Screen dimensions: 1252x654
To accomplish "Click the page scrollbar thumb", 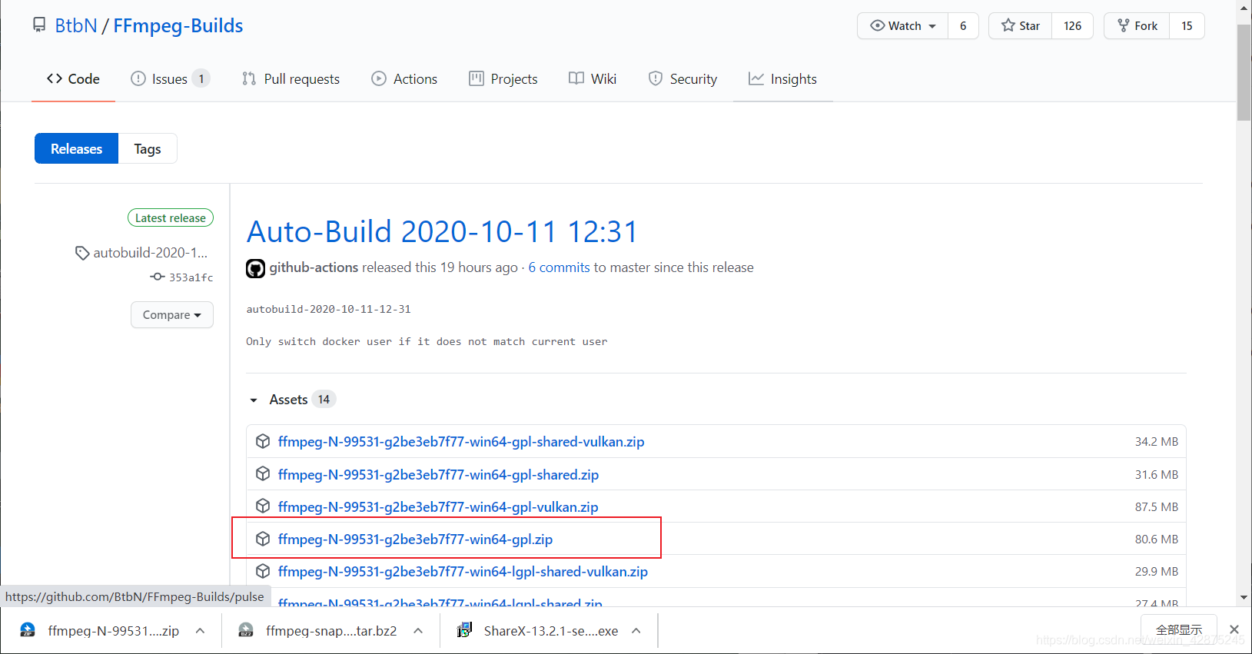I will (x=1244, y=72).
